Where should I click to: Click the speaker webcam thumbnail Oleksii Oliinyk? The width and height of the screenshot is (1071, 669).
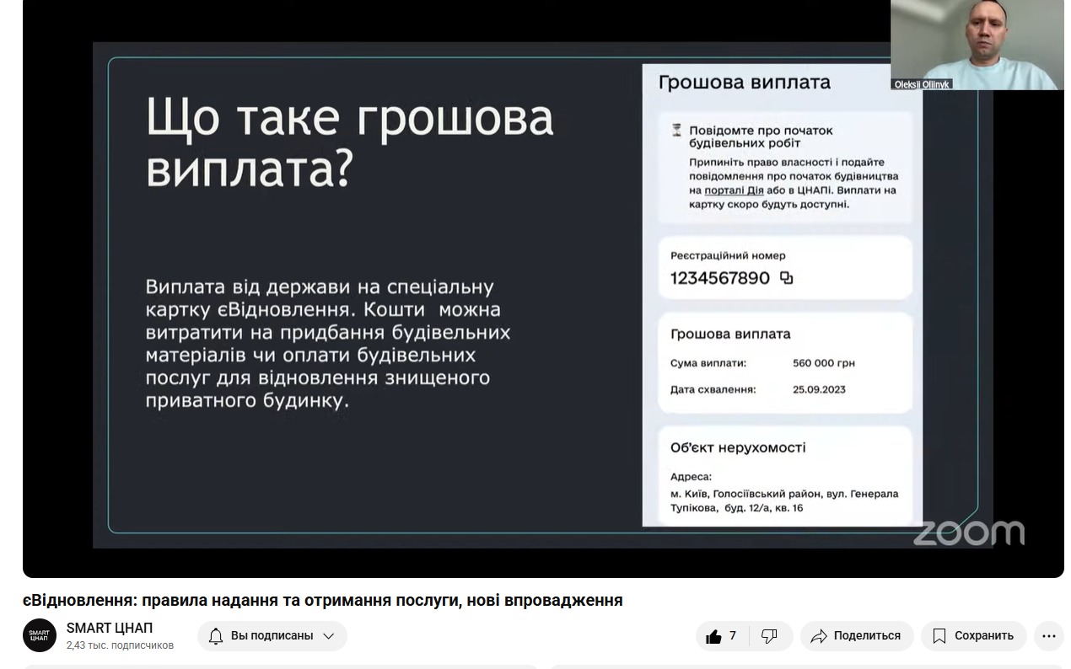point(977,45)
